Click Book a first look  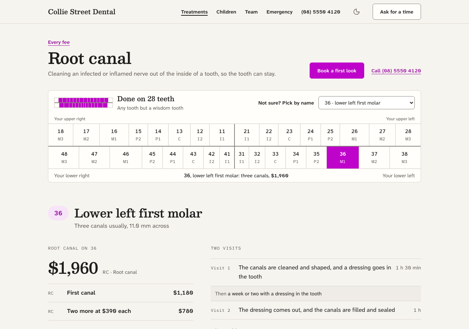[337, 71]
